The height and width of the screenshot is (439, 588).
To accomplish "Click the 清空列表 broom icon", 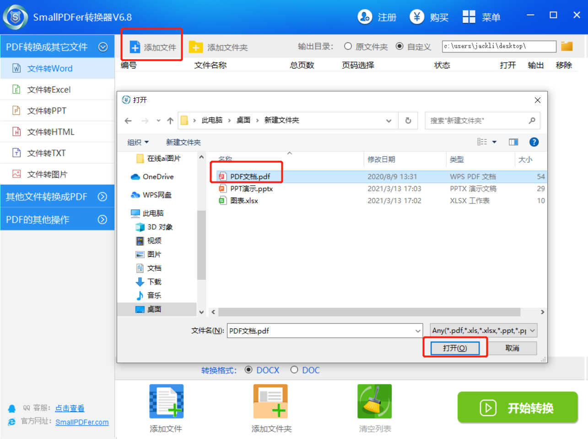I will tap(375, 402).
